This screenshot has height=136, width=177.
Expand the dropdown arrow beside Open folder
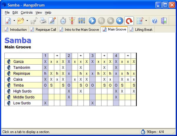27,21
